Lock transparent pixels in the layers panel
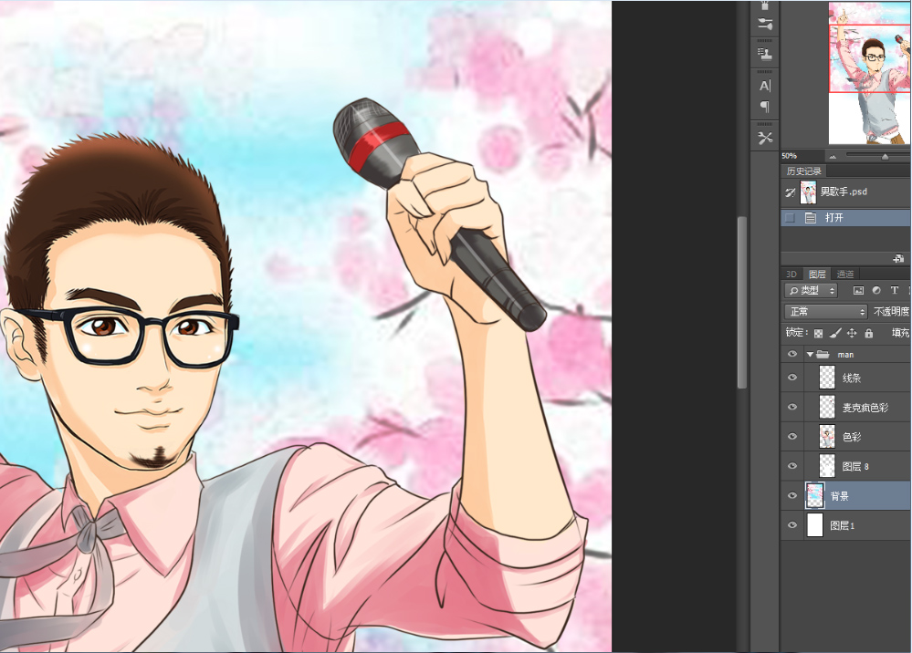 818,334
